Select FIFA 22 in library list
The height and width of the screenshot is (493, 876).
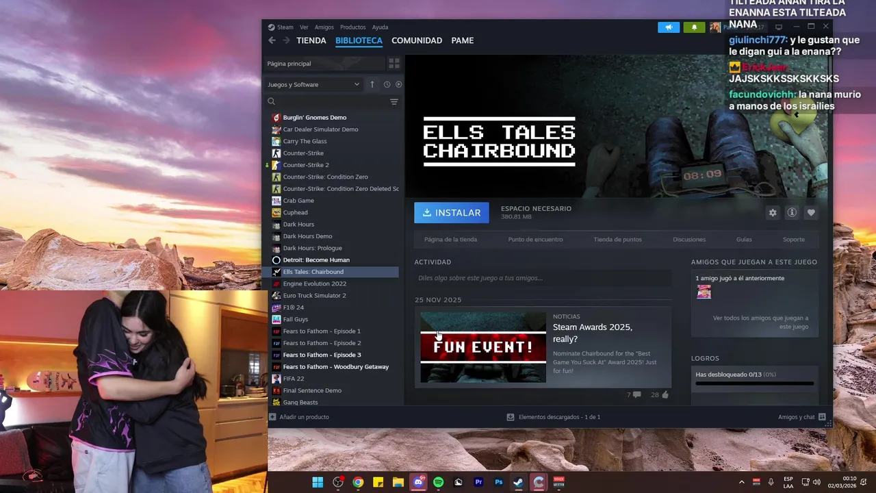tap(293, 379)
